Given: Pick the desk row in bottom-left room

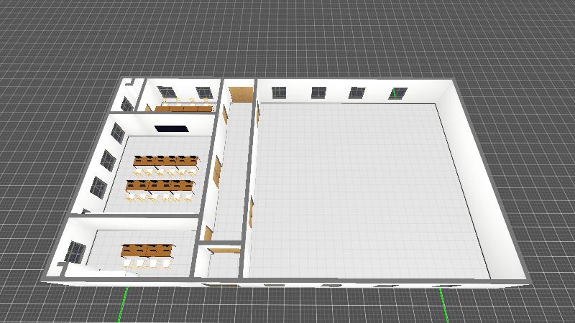Looking at the screenshot, I should [148, 251].
